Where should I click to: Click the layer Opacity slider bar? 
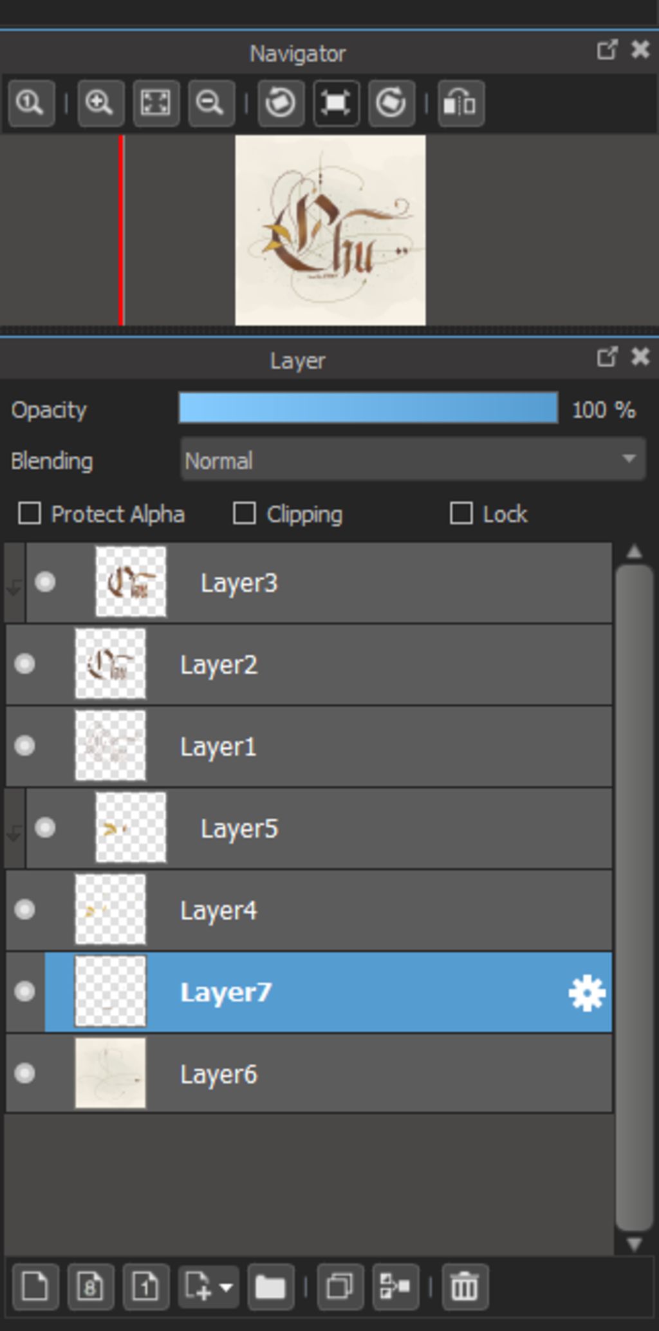[x=368, y=408]
